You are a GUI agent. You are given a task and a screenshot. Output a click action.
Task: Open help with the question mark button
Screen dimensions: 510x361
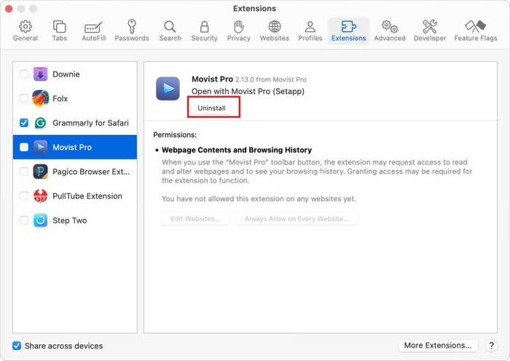click(492, 346)
